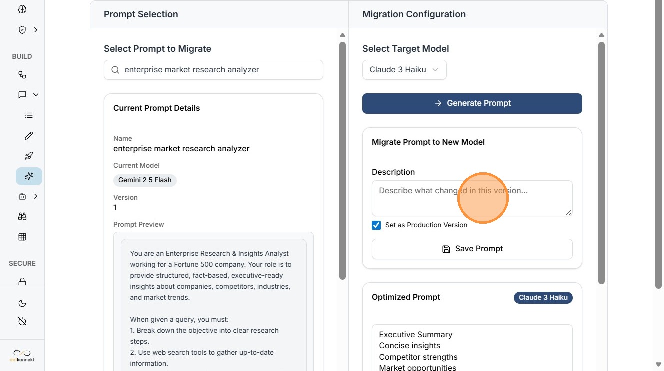Click the Prompt Selection panel scrollbar
This screenshot has height=371, width=664.
342,160
